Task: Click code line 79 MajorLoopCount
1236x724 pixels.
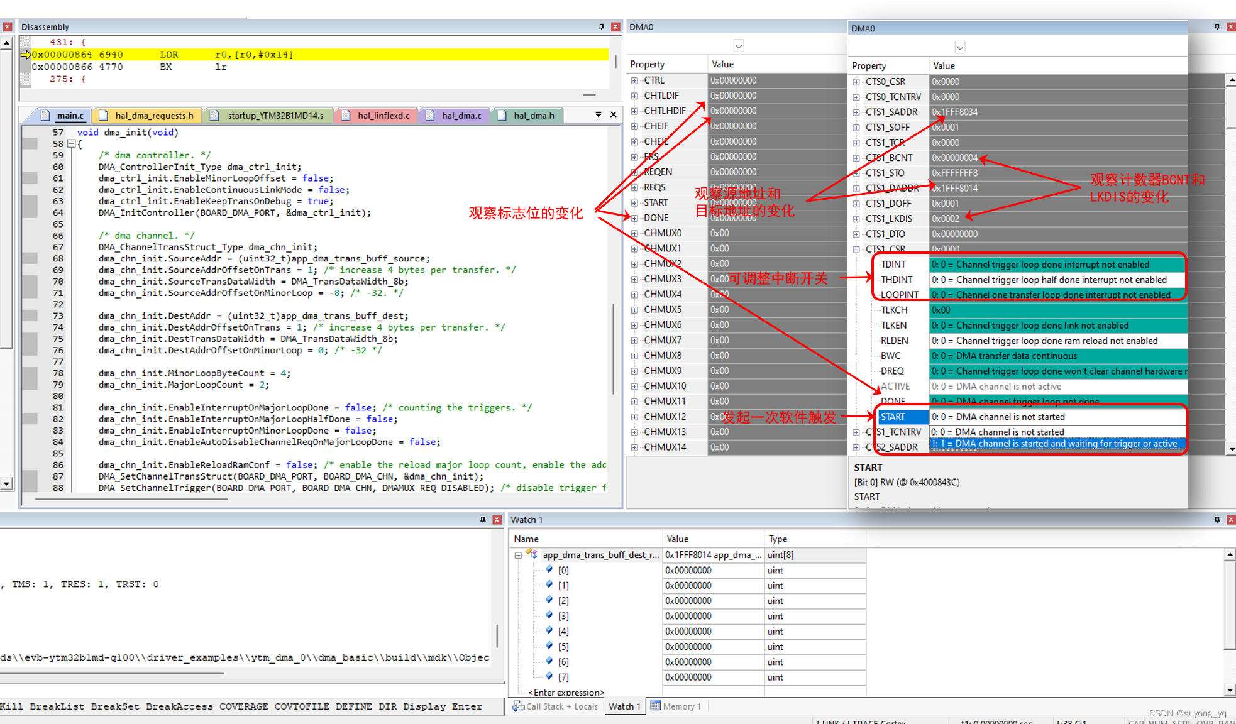Action: (184, 385)
